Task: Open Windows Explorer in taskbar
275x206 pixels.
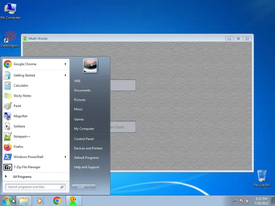Action: pyautogui.click(x=24, y=201)
